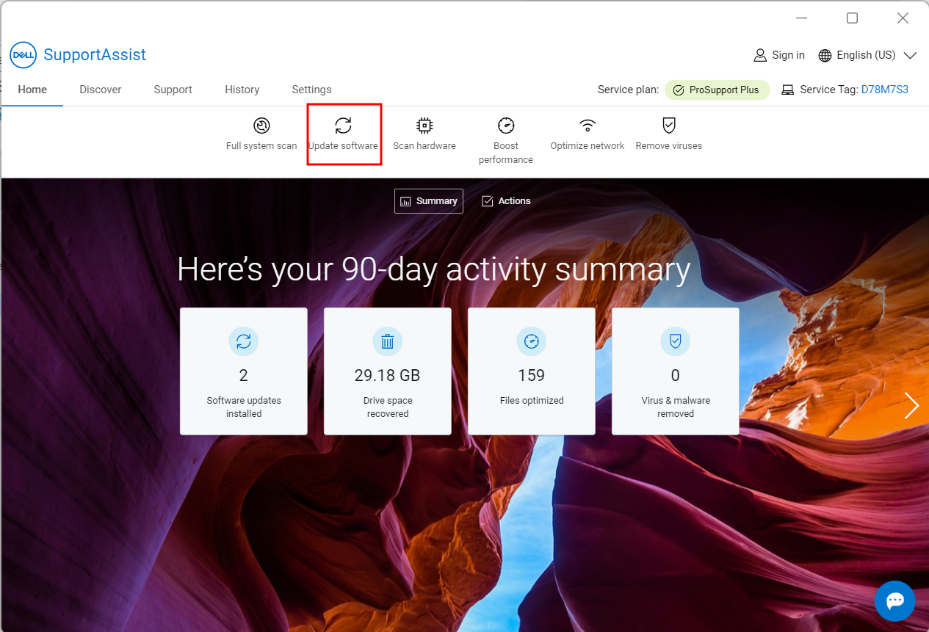Click the software updates refresh icon on card
This screenshot has height=632, width=929.
(x=244, y=341)
